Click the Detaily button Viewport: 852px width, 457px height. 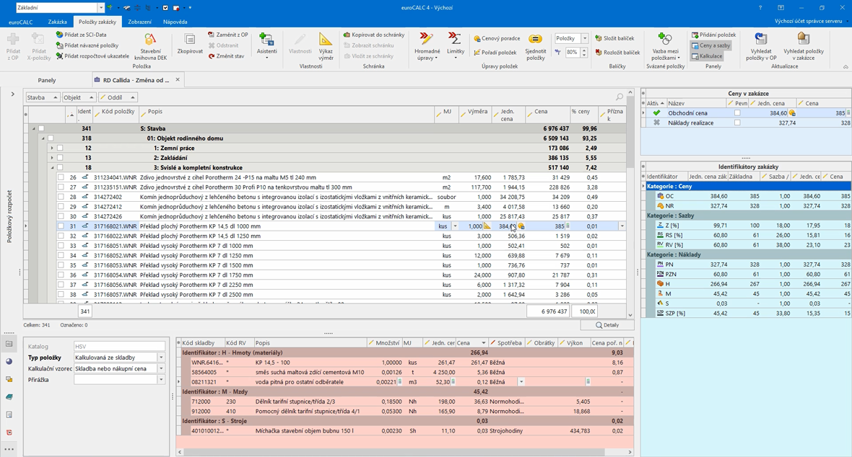tap(607, 325)
